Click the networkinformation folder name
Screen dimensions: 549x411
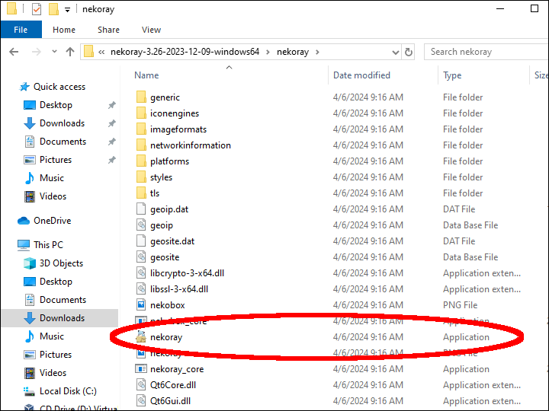click(x=191, y=145)
